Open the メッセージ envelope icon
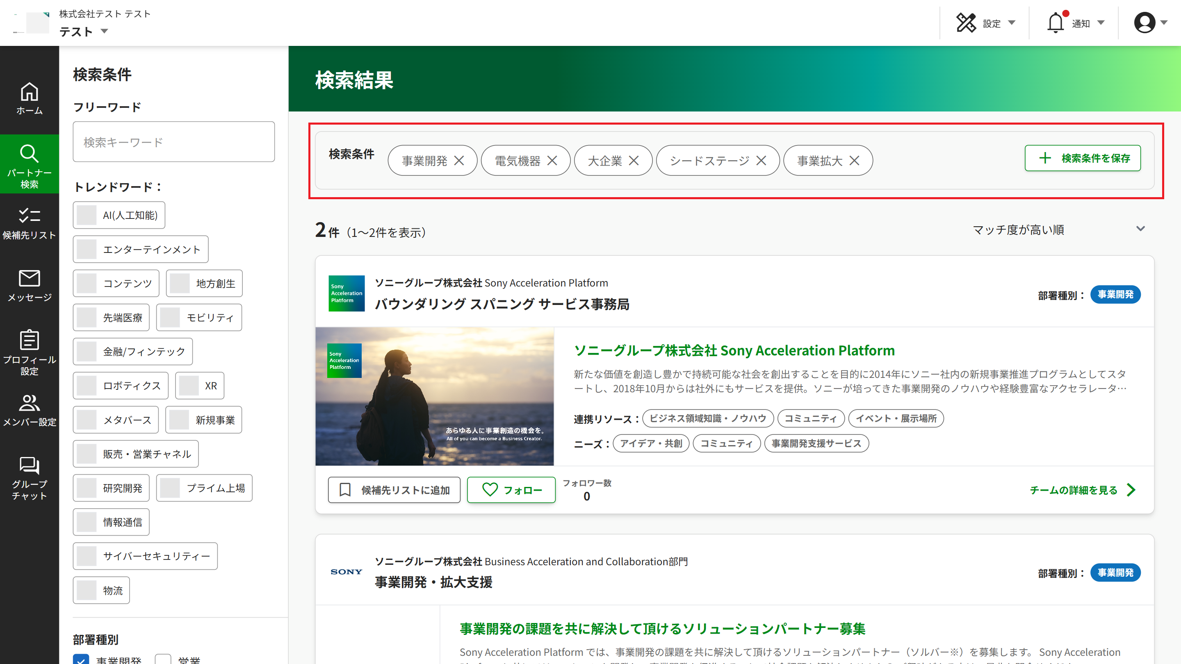The image size is (1181, 664). (30, 278)
